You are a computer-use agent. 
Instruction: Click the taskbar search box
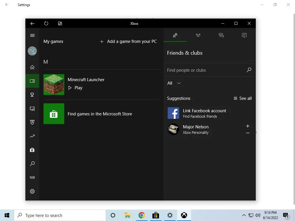coord(60,215)
